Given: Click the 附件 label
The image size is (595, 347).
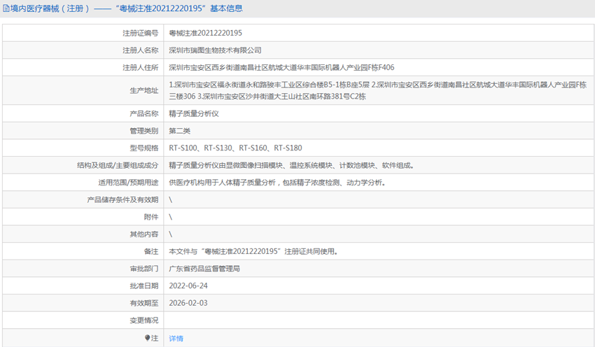Looking at the screenshot, I should 151,217.
